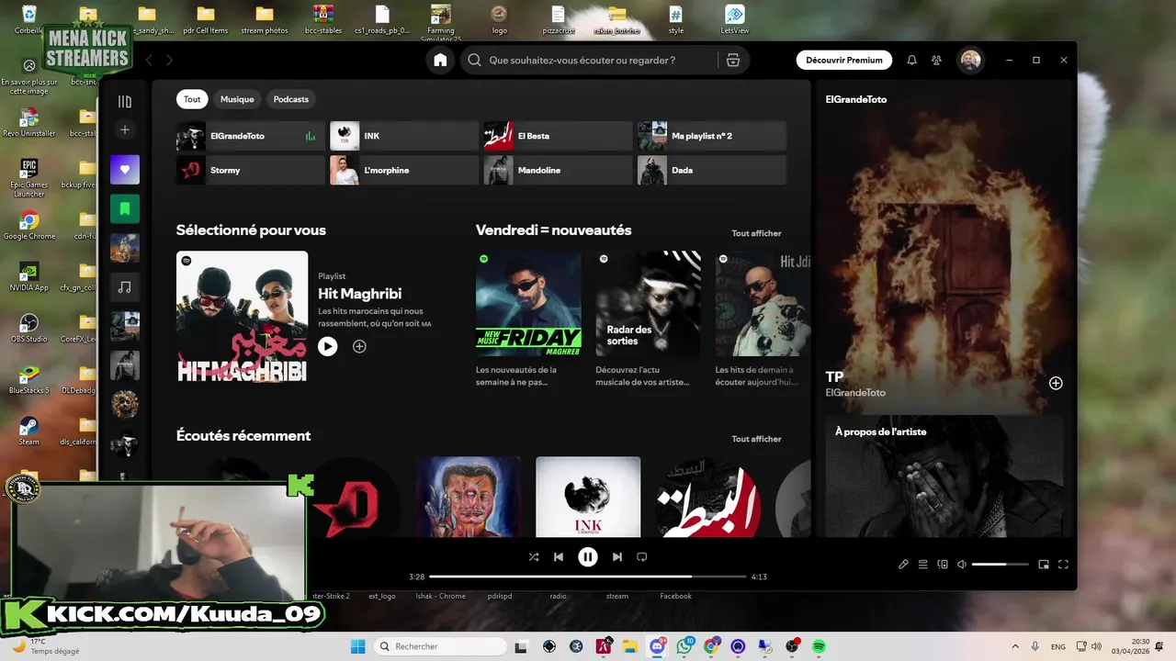Go forward with the right arrow

coord(169,60)
